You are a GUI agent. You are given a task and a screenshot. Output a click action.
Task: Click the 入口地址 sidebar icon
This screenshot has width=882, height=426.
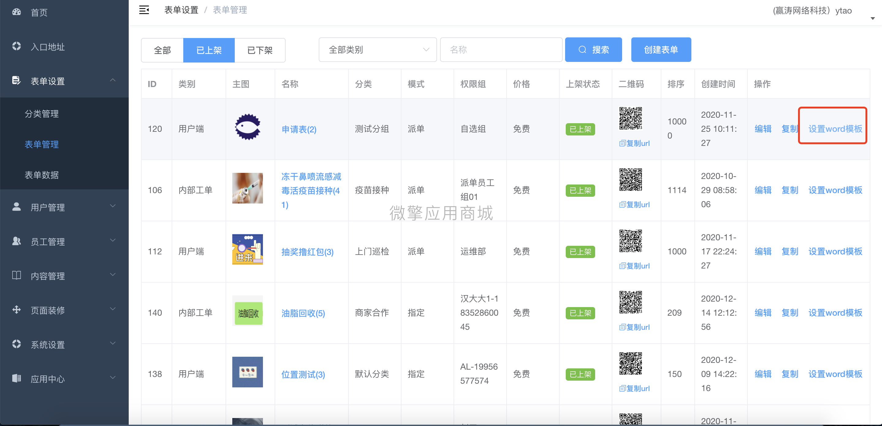[x=17, y=46]
